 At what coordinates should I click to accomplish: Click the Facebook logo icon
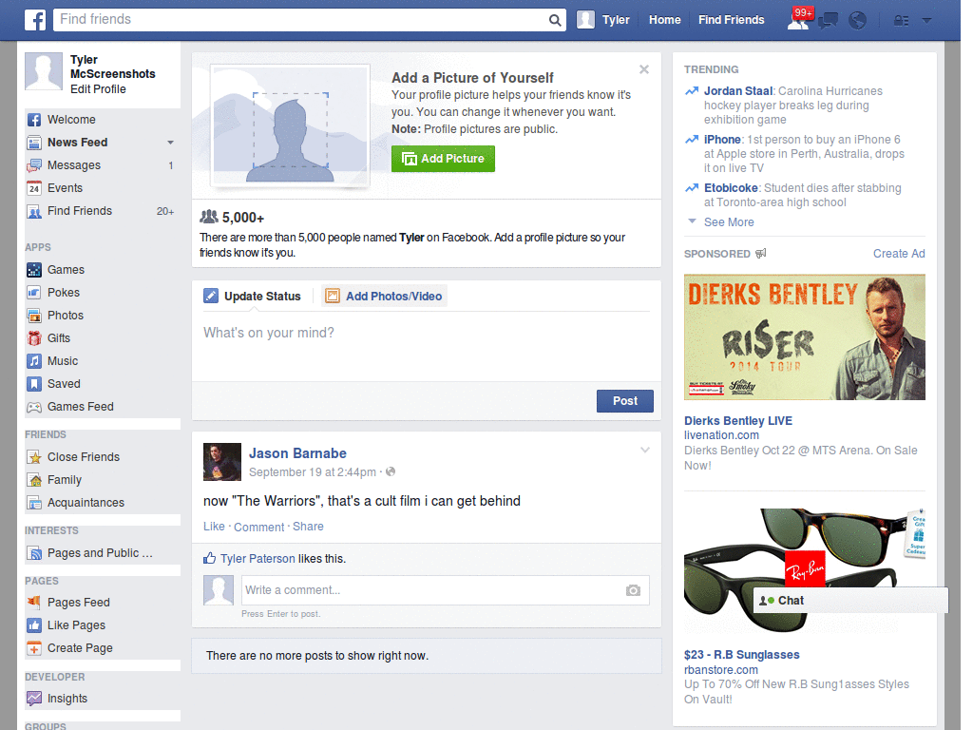(35, 20)
